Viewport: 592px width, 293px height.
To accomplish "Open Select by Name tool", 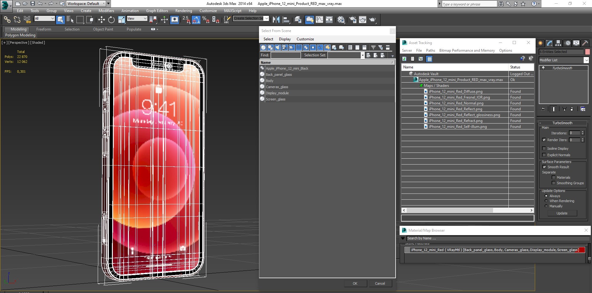I will pos(70,20).
